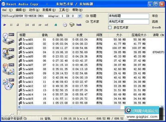Click the 100.07 MB size cell of Track03
The width and height of the screenshot is (166, 122).
click(x=119, y=48)
